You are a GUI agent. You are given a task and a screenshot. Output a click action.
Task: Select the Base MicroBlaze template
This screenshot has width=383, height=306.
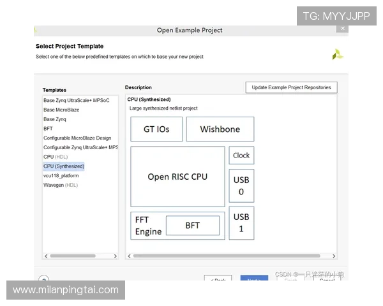pos(63,110)
